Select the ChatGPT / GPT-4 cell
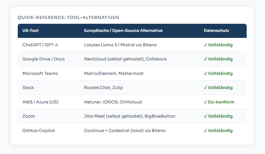The width and height of the screenshot is (265, 154). (x=40, y=45)
